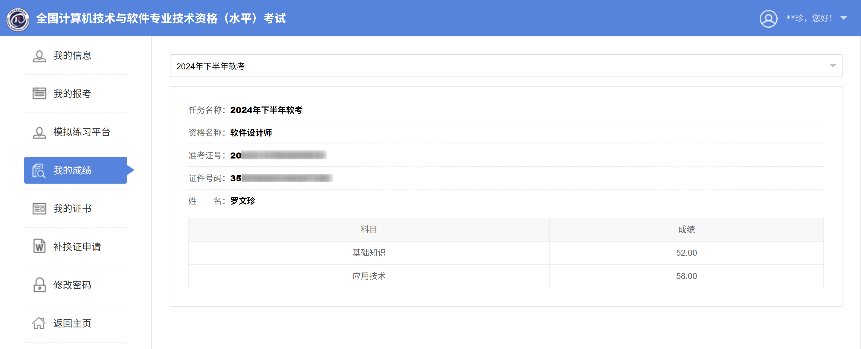Open the 2024年下半年软考 exam selector dropdown
Screen dimensions: 861x349
click(506, 66)
